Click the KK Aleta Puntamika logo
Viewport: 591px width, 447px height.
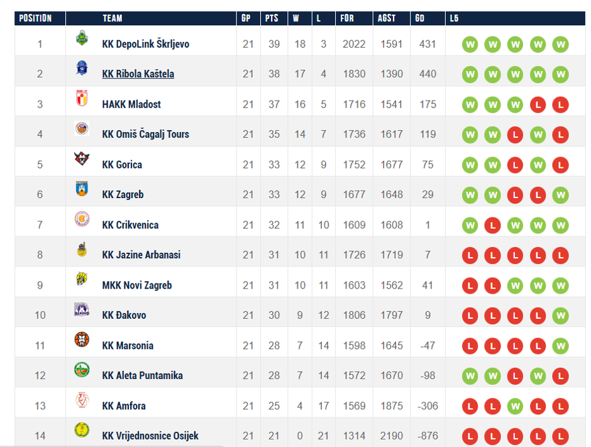(x=81, y=371)
